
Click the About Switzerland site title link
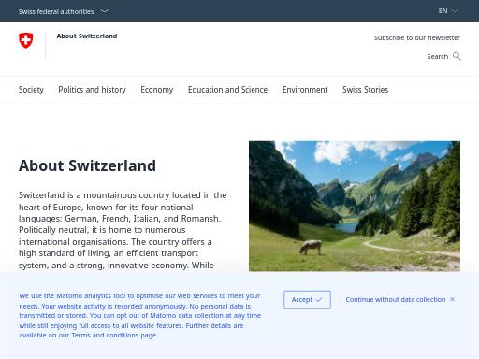pyautogui.click(x=87, y=36)
